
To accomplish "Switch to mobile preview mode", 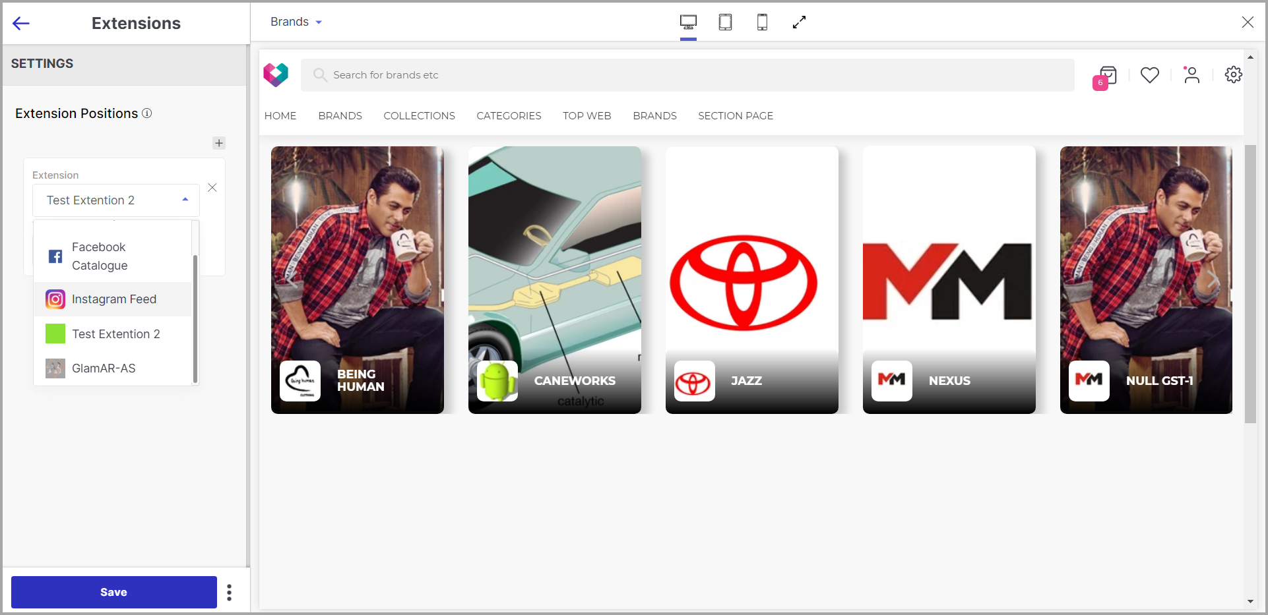I will (x=762, y=22).
